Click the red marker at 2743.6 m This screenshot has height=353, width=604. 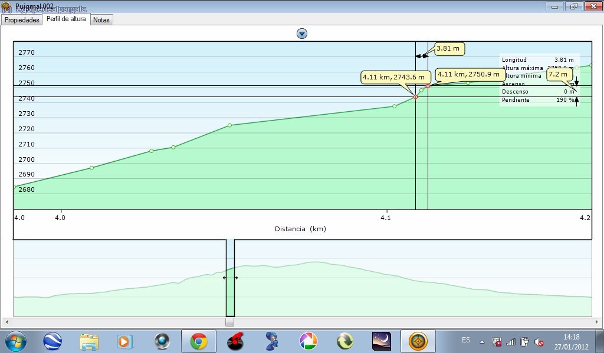pyautogui.click(x=415, y=96)
